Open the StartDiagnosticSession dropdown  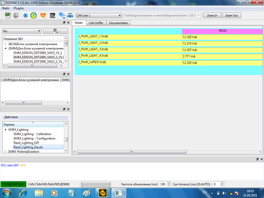coord(162,15)
